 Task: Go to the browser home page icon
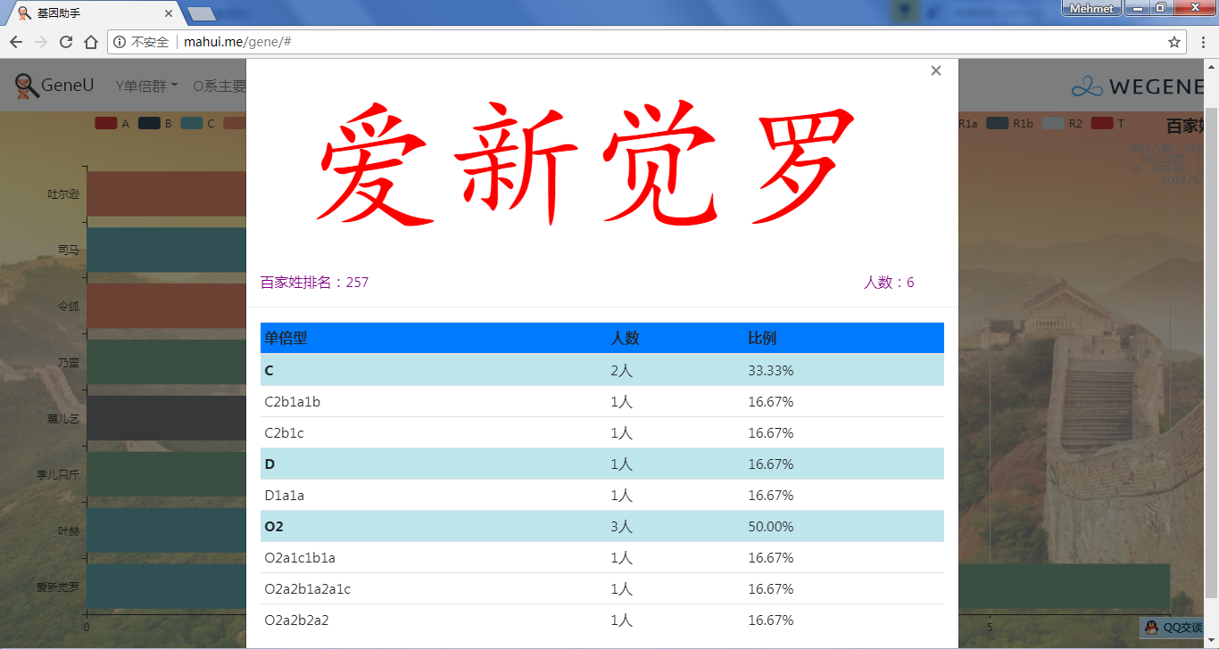point(91,42)
